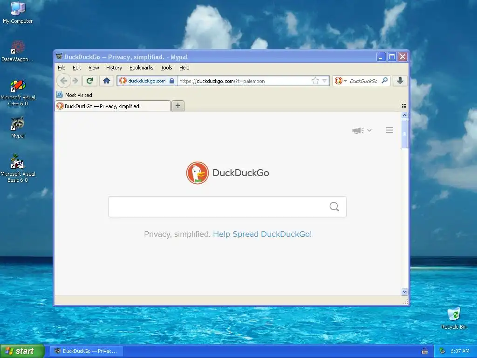Go forward with the forward arrow button
Viewport: 477px width, 358px height.
coord(75,81)
